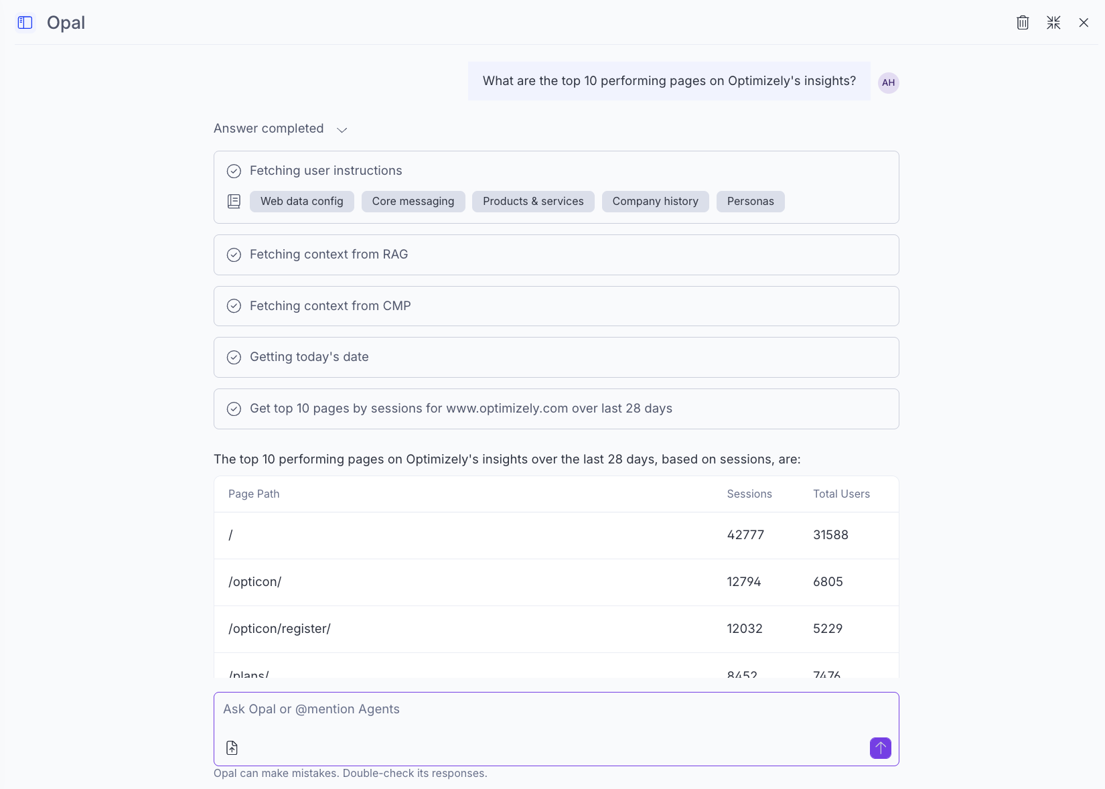Screen dimensions: 1105x789
Task: Open the Products & services chip
Action: tap(533, 202)
